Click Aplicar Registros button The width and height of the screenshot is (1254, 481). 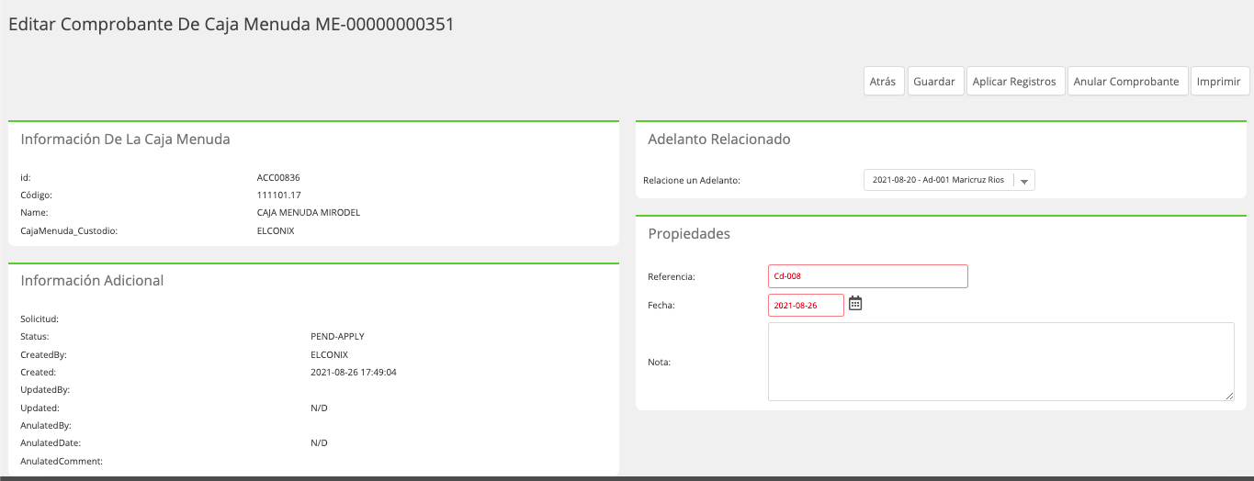click(x=1014, y=81)
